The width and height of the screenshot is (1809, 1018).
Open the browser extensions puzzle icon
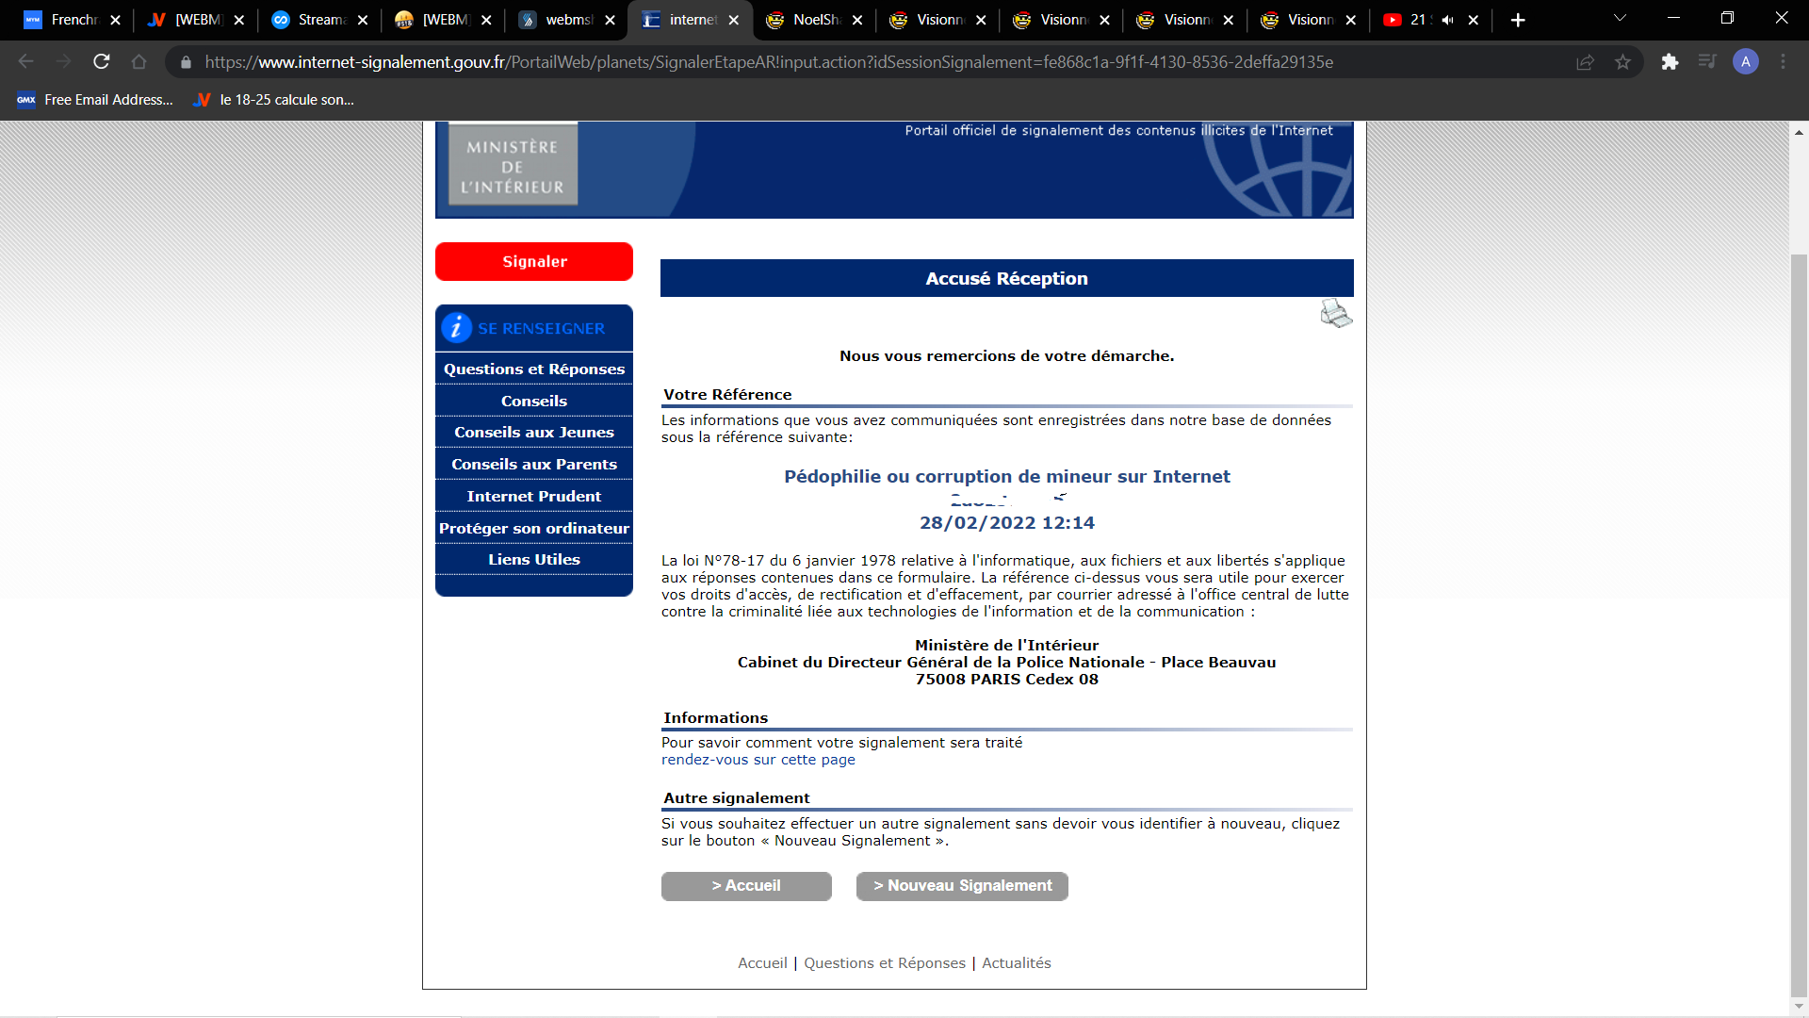(1670, 62)
